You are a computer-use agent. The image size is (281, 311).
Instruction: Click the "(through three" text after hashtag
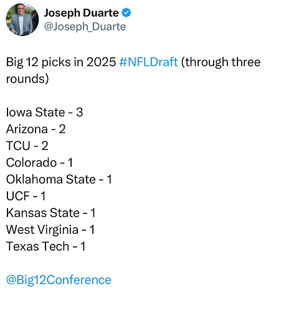[221, 62]
